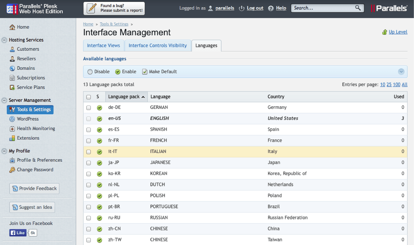The image size is (414, 245).
Task: Check the zh-CN Chinese row checkbox
Action: (x=88, y=229)
